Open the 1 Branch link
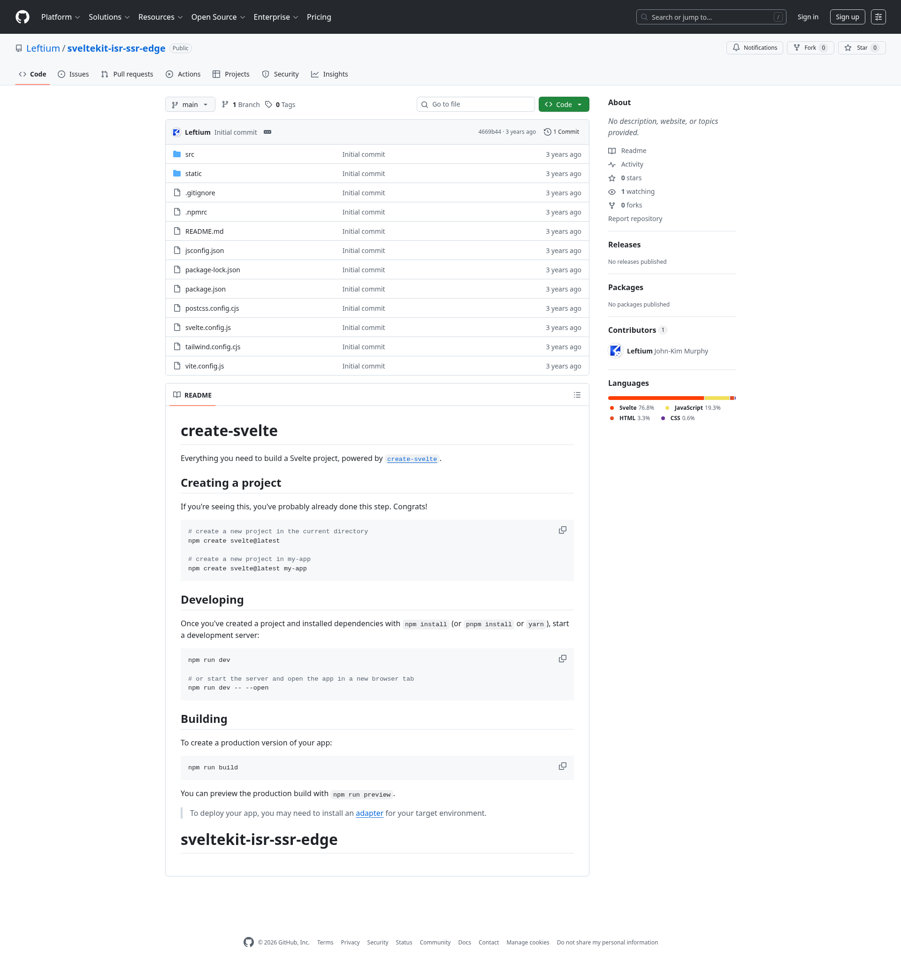The image size is (901, 967). 241,105
